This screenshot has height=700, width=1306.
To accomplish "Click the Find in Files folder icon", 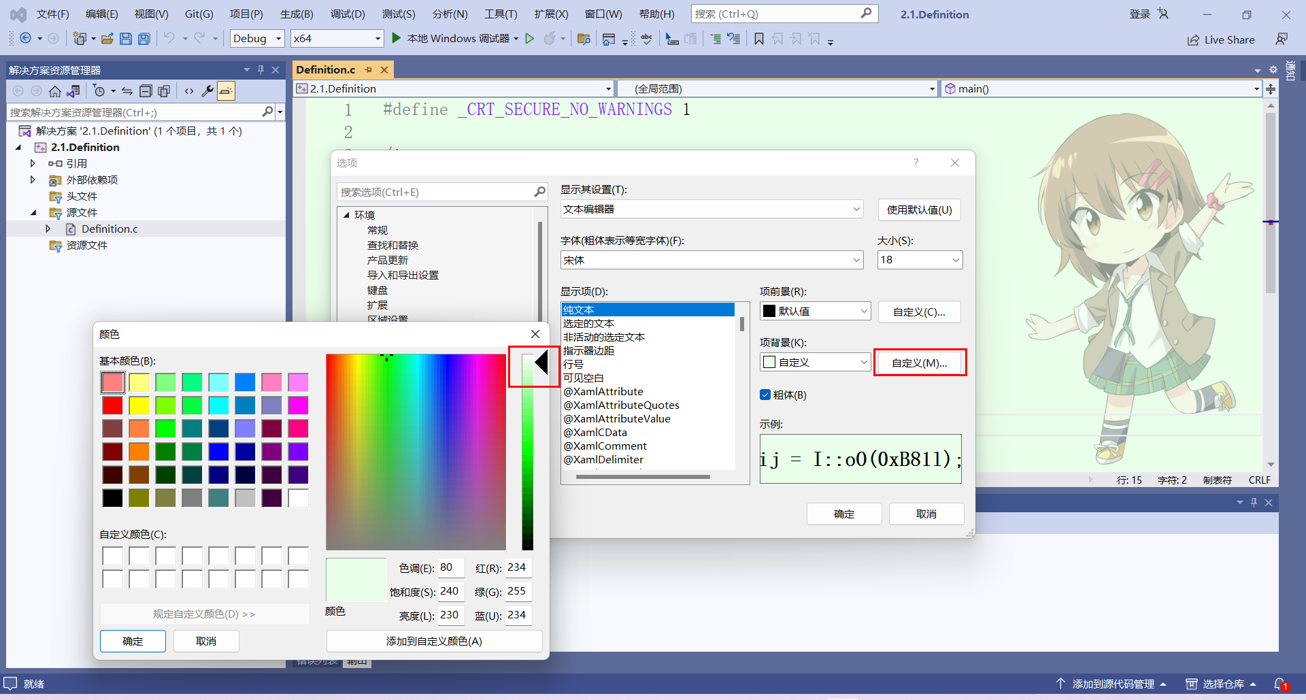I will pos(584,39).
